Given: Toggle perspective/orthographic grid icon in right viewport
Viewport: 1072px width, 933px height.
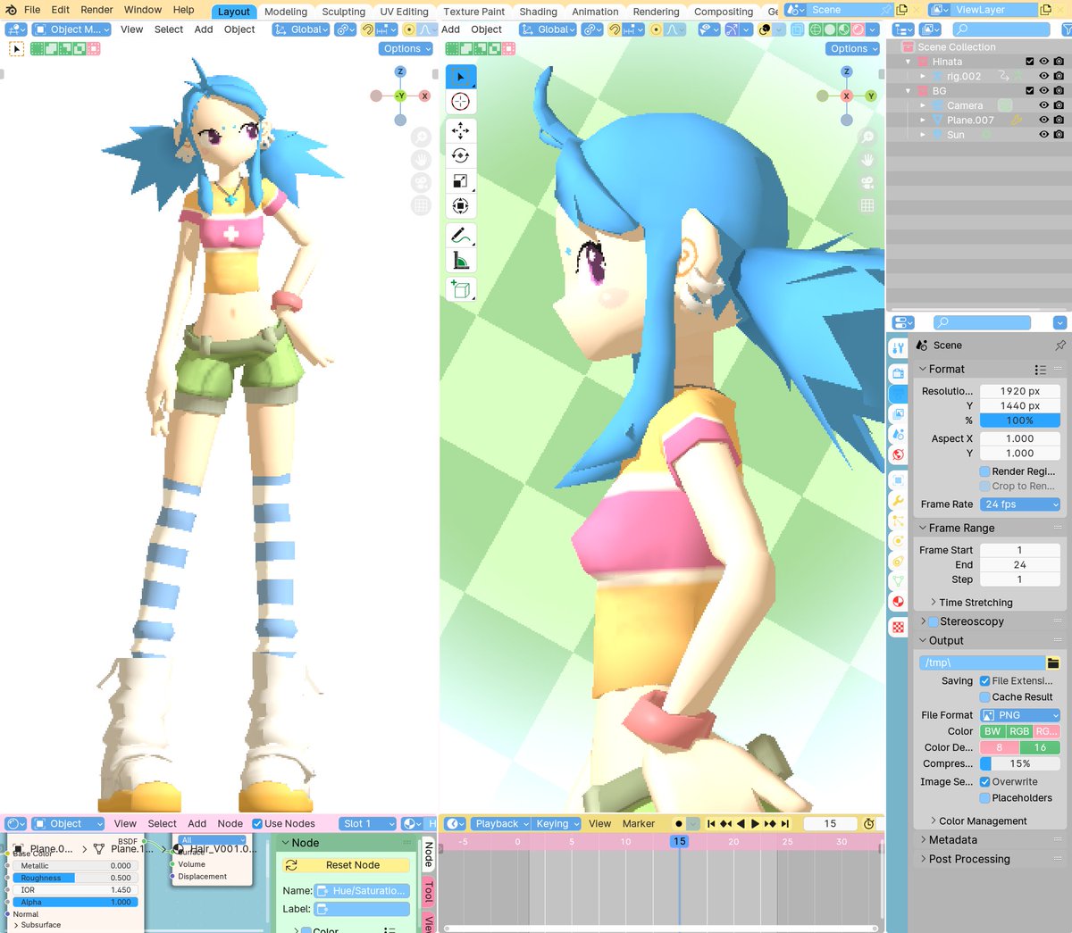Looking at the screenshot, I should pos(867,205).
